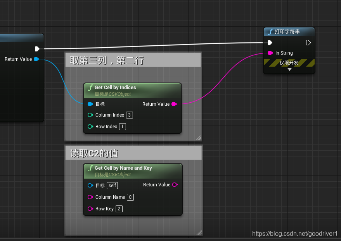This screenshot has width=341, height=241.
Task: Click the Return Value pin of Get Cell by Name and Key
Action: tap(174, 185)
